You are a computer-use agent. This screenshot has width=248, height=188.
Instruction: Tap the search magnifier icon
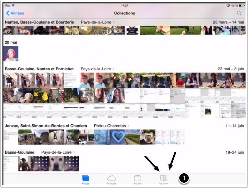[239, 13]
